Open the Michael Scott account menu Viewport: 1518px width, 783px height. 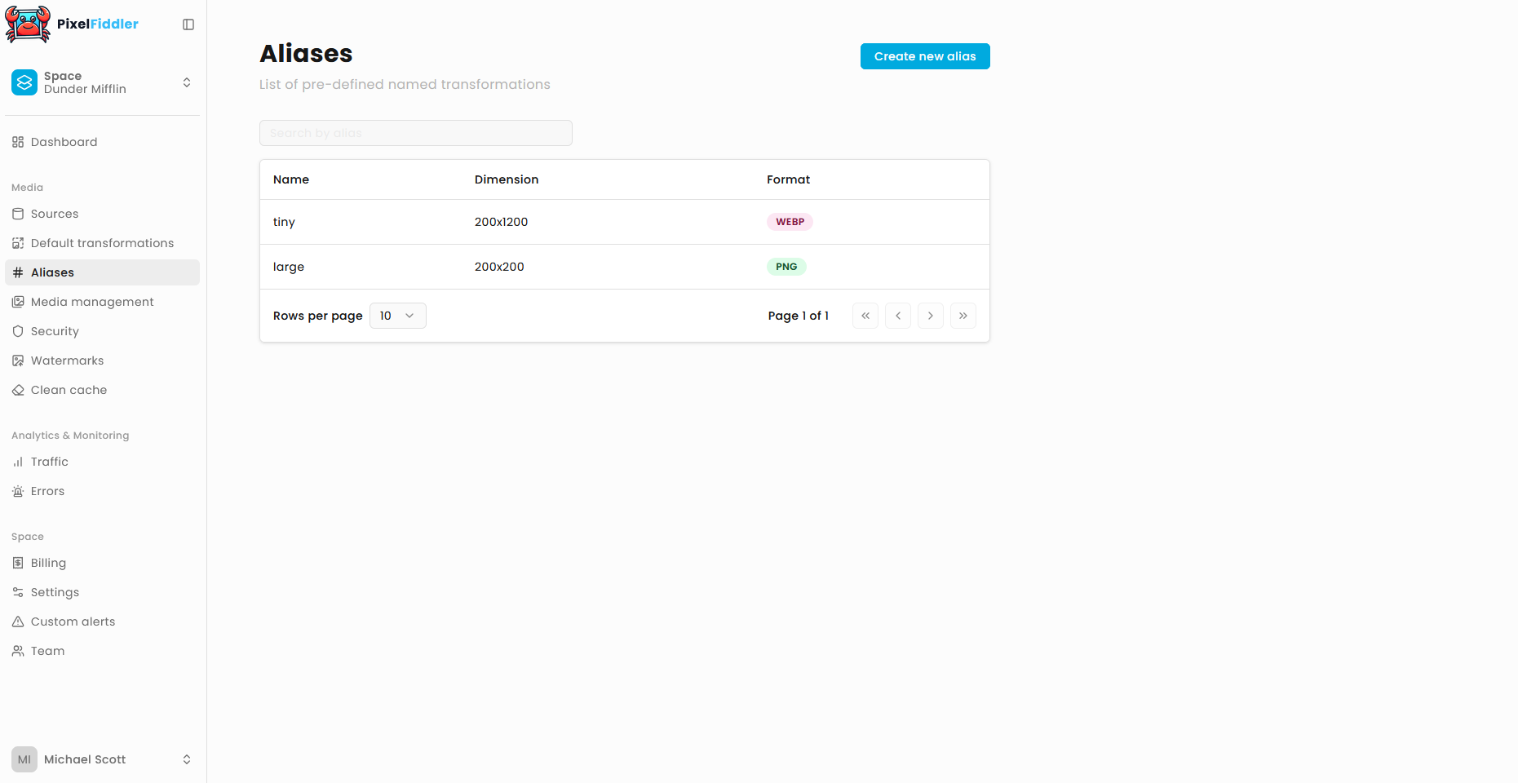(x=102, y=759)
